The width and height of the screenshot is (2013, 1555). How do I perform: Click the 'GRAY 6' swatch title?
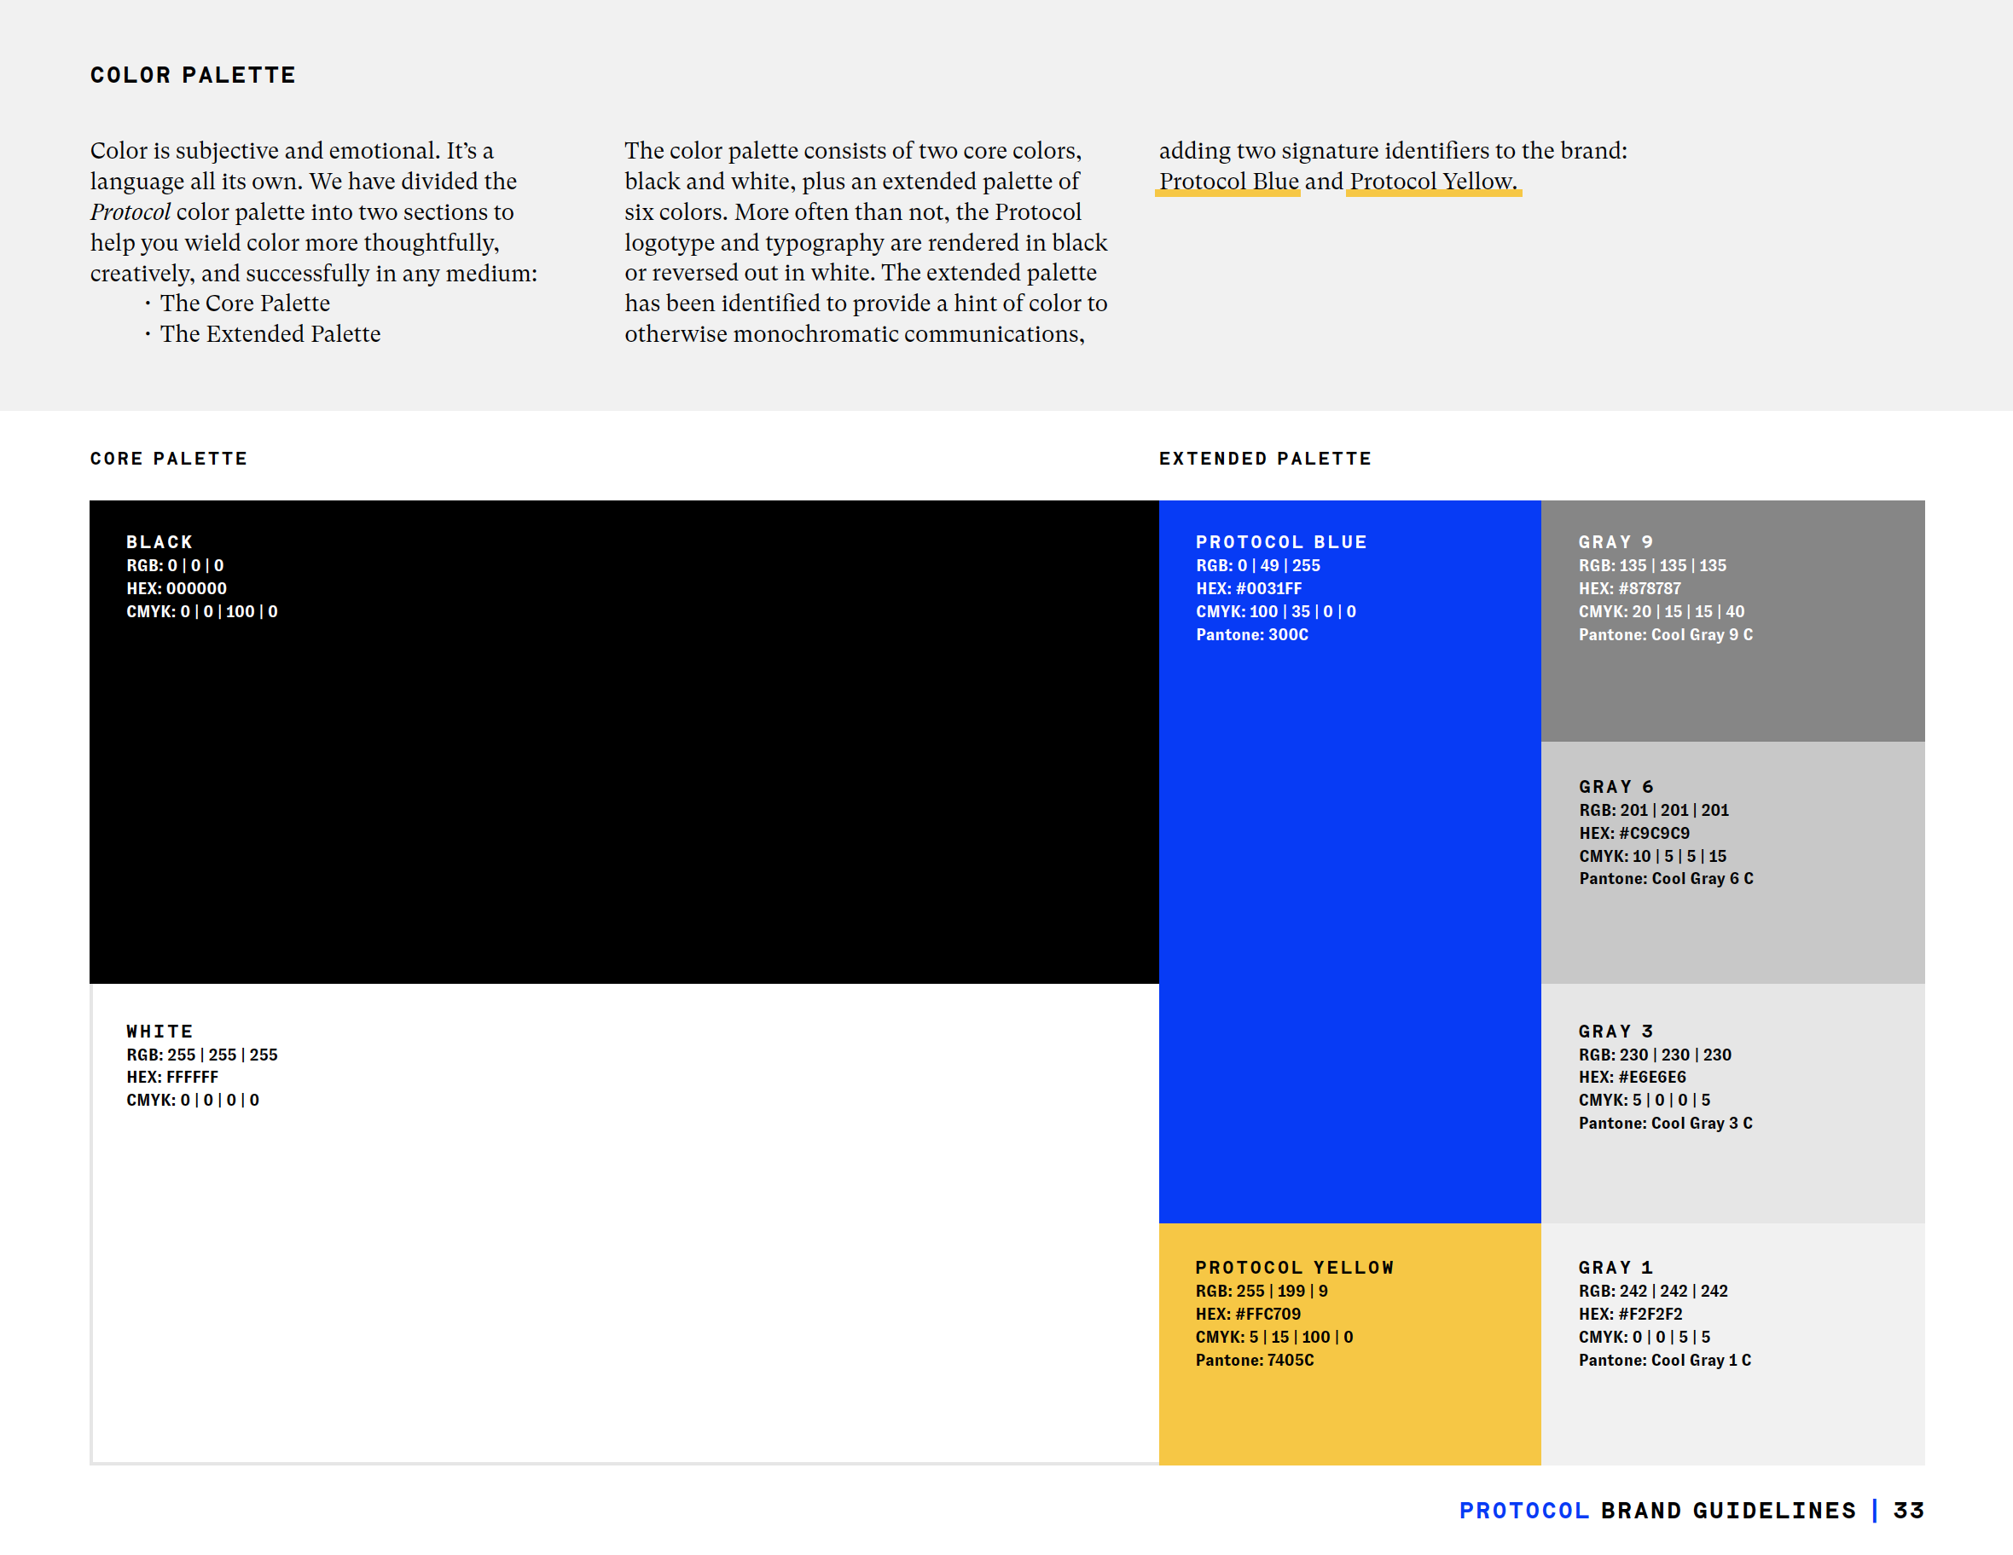(x=1616, y=788)
